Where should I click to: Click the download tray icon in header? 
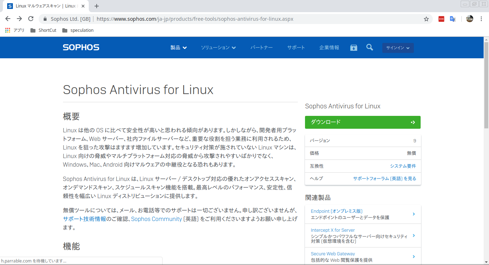[354, 48]
